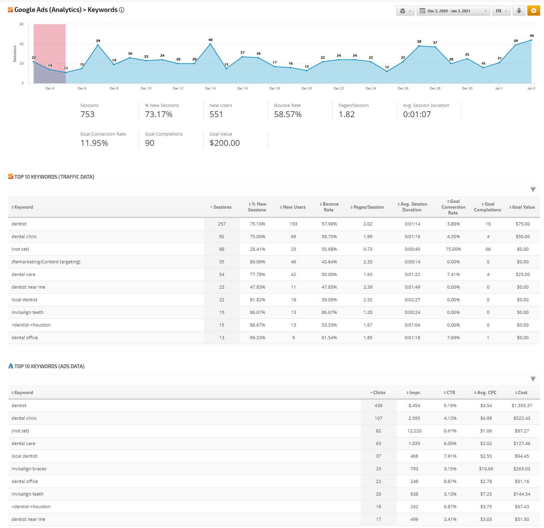Screen dimensions: 544x528
Task: Open the orange settings gear button
Action: pyautogui.click(x=533, y=11)
